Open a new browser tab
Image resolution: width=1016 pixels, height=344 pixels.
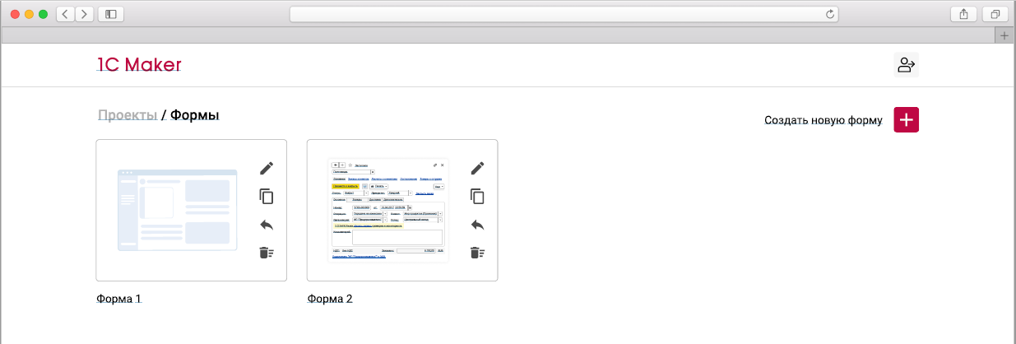coord(1004,35)
